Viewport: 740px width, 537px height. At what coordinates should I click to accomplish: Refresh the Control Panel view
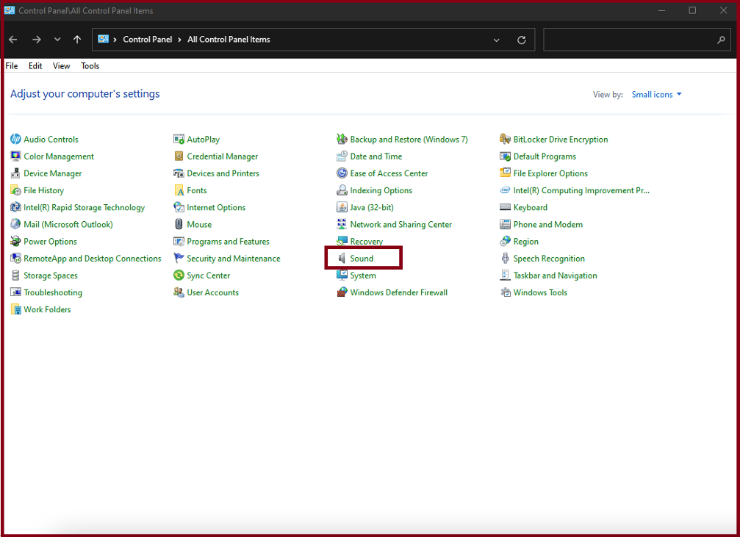tap(522, 40)
